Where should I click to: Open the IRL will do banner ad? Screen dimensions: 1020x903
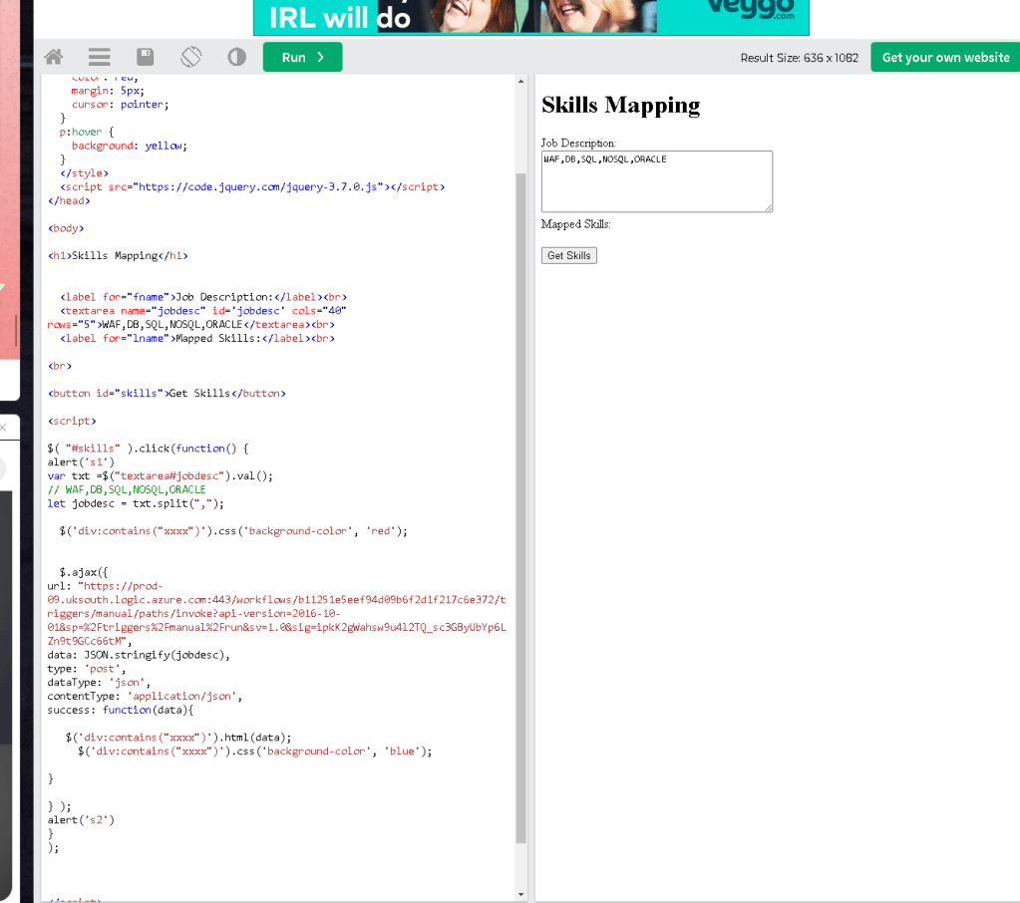pos(530,17)
